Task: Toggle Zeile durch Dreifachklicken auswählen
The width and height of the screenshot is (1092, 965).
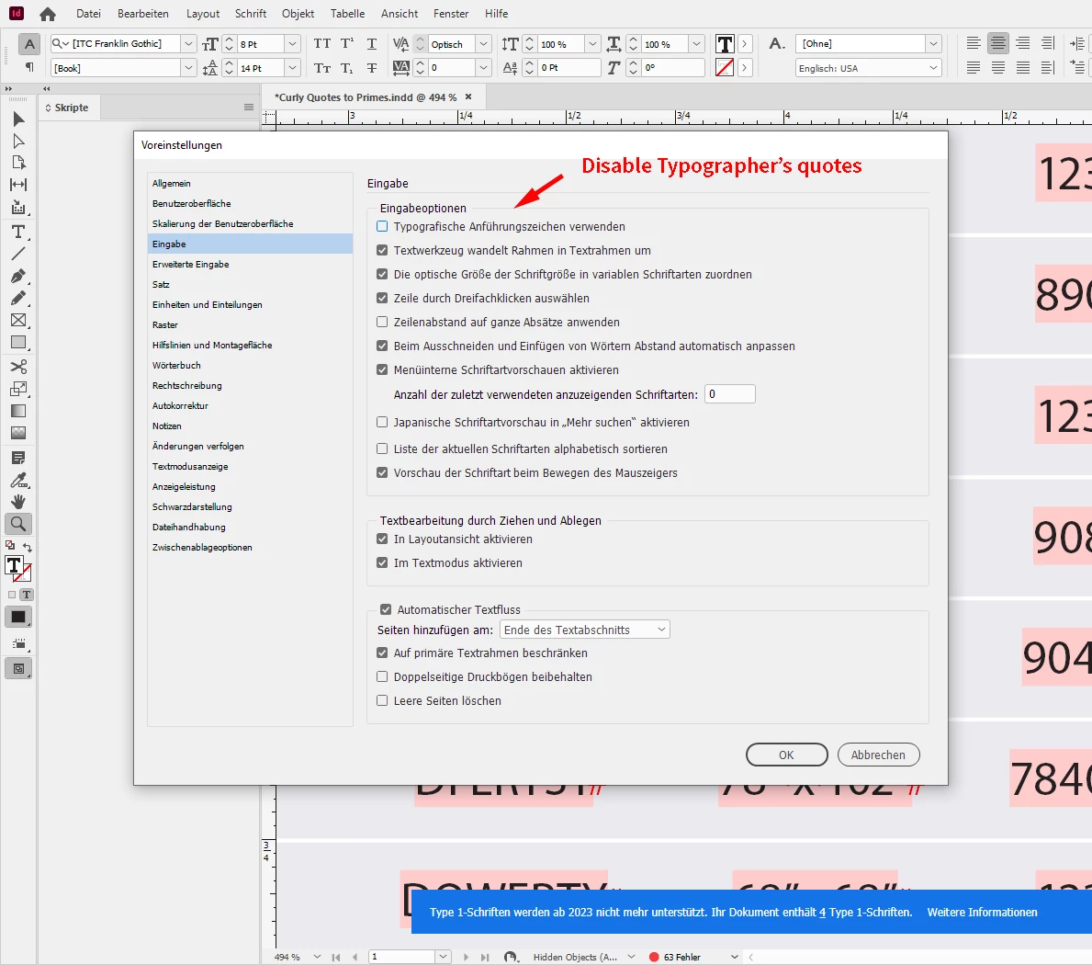Action: (382, 298)
